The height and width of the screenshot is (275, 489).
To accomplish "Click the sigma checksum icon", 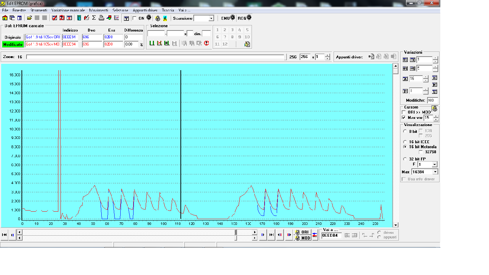I will [x=94, y=18].
